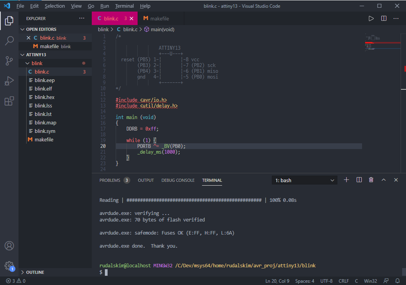Open the terminal selector 1: bash dropdown
The width and height of the screenshot is (406, 285).
305,180
